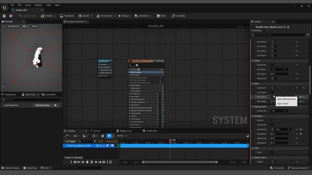Image resolution: width=312 pixels, height=175 pixels.
Task: Select the Grid3D_Gas_Master_Emitter node header
Action: 146,61
